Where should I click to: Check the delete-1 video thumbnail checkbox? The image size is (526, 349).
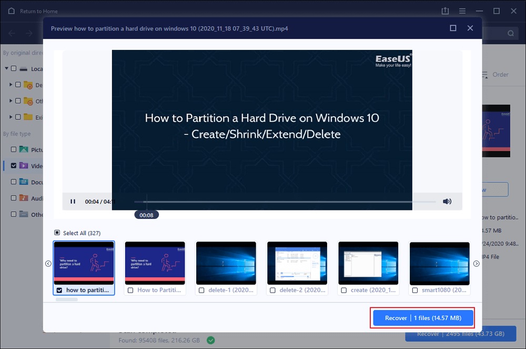201,290
